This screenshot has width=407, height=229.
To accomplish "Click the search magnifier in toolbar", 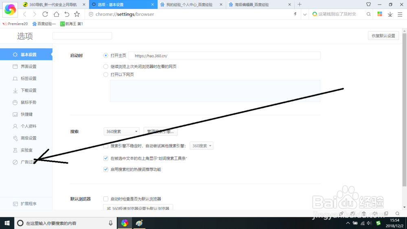I will 369,14.
